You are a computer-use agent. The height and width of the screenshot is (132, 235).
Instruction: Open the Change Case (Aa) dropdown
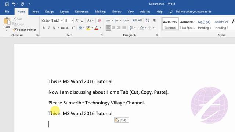coord(90,21)
